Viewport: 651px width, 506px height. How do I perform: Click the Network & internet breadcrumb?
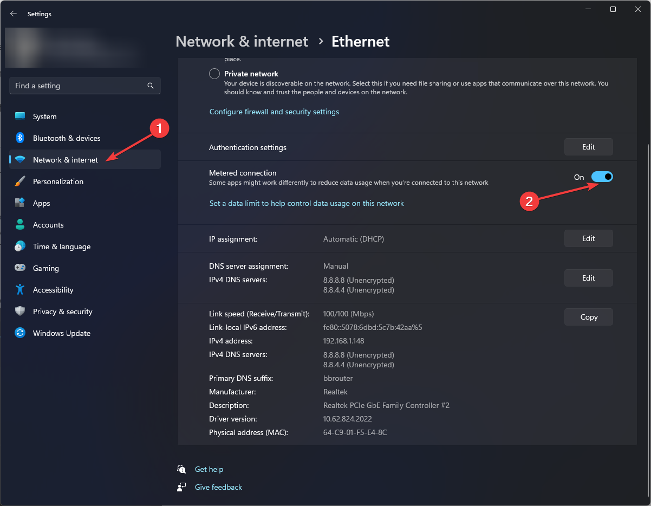[x=242, y=42]
